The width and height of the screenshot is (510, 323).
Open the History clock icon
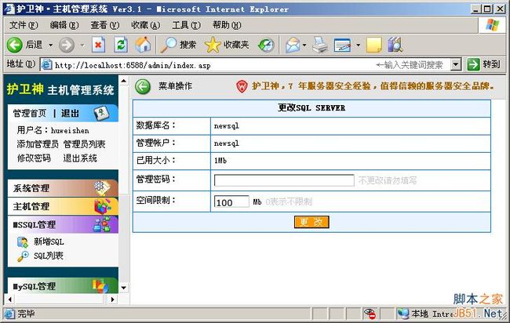267,45
